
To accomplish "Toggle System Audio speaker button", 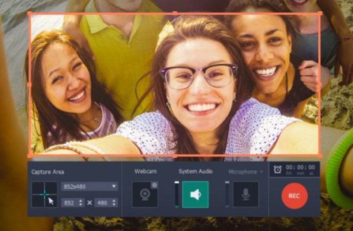I will [195, 194].
